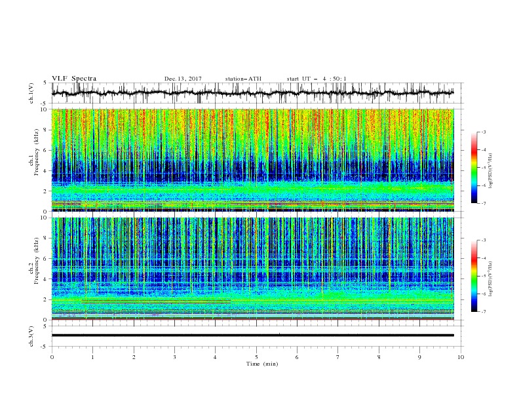This screenshot has height=401, width=519.
Task: Click the "-7" label on the ch.2 colorbar
Action: point(484,312)
